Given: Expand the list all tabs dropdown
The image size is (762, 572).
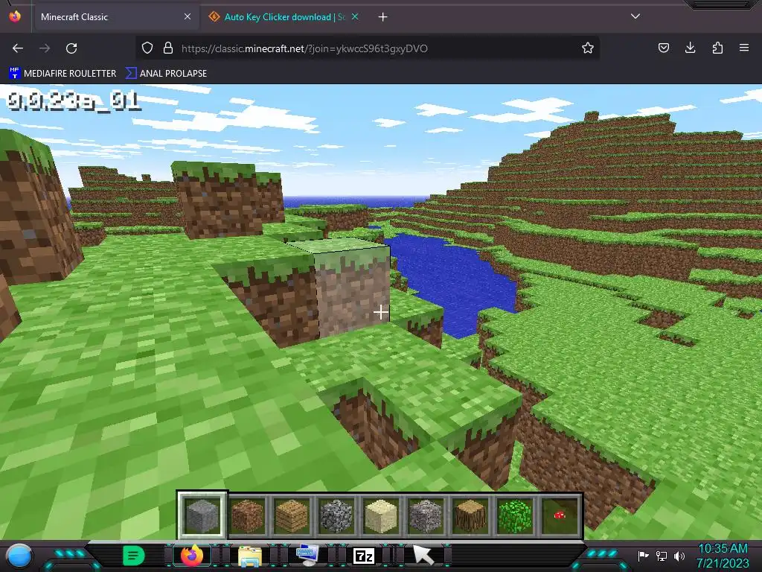Looking at the screenshot, I should pos(635,16).
